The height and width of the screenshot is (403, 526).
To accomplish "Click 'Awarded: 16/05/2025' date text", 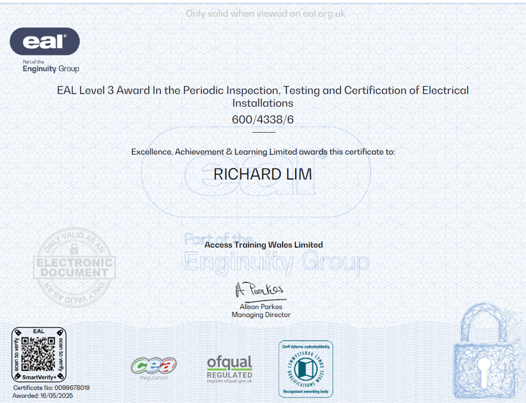I will [x=42, y=395].
